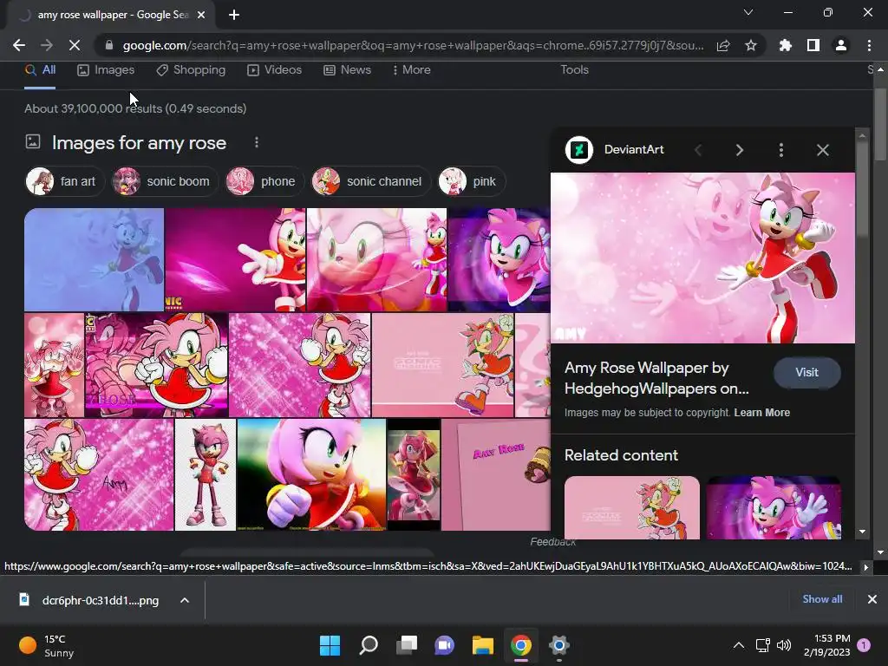The image size is (888, 666).
Task: Open preview panel three-dot options
Action: [781, 149]
